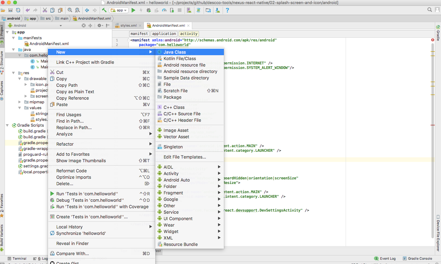The height and width of the screenshot is (264, 441).
Task: Click the Undo arrow icon
Action: tap(28, 10)
